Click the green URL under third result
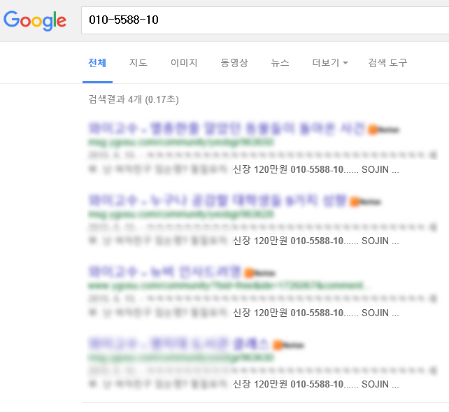Image resolution: width=449 pixels, height=412 pixels. coord(226,285)
